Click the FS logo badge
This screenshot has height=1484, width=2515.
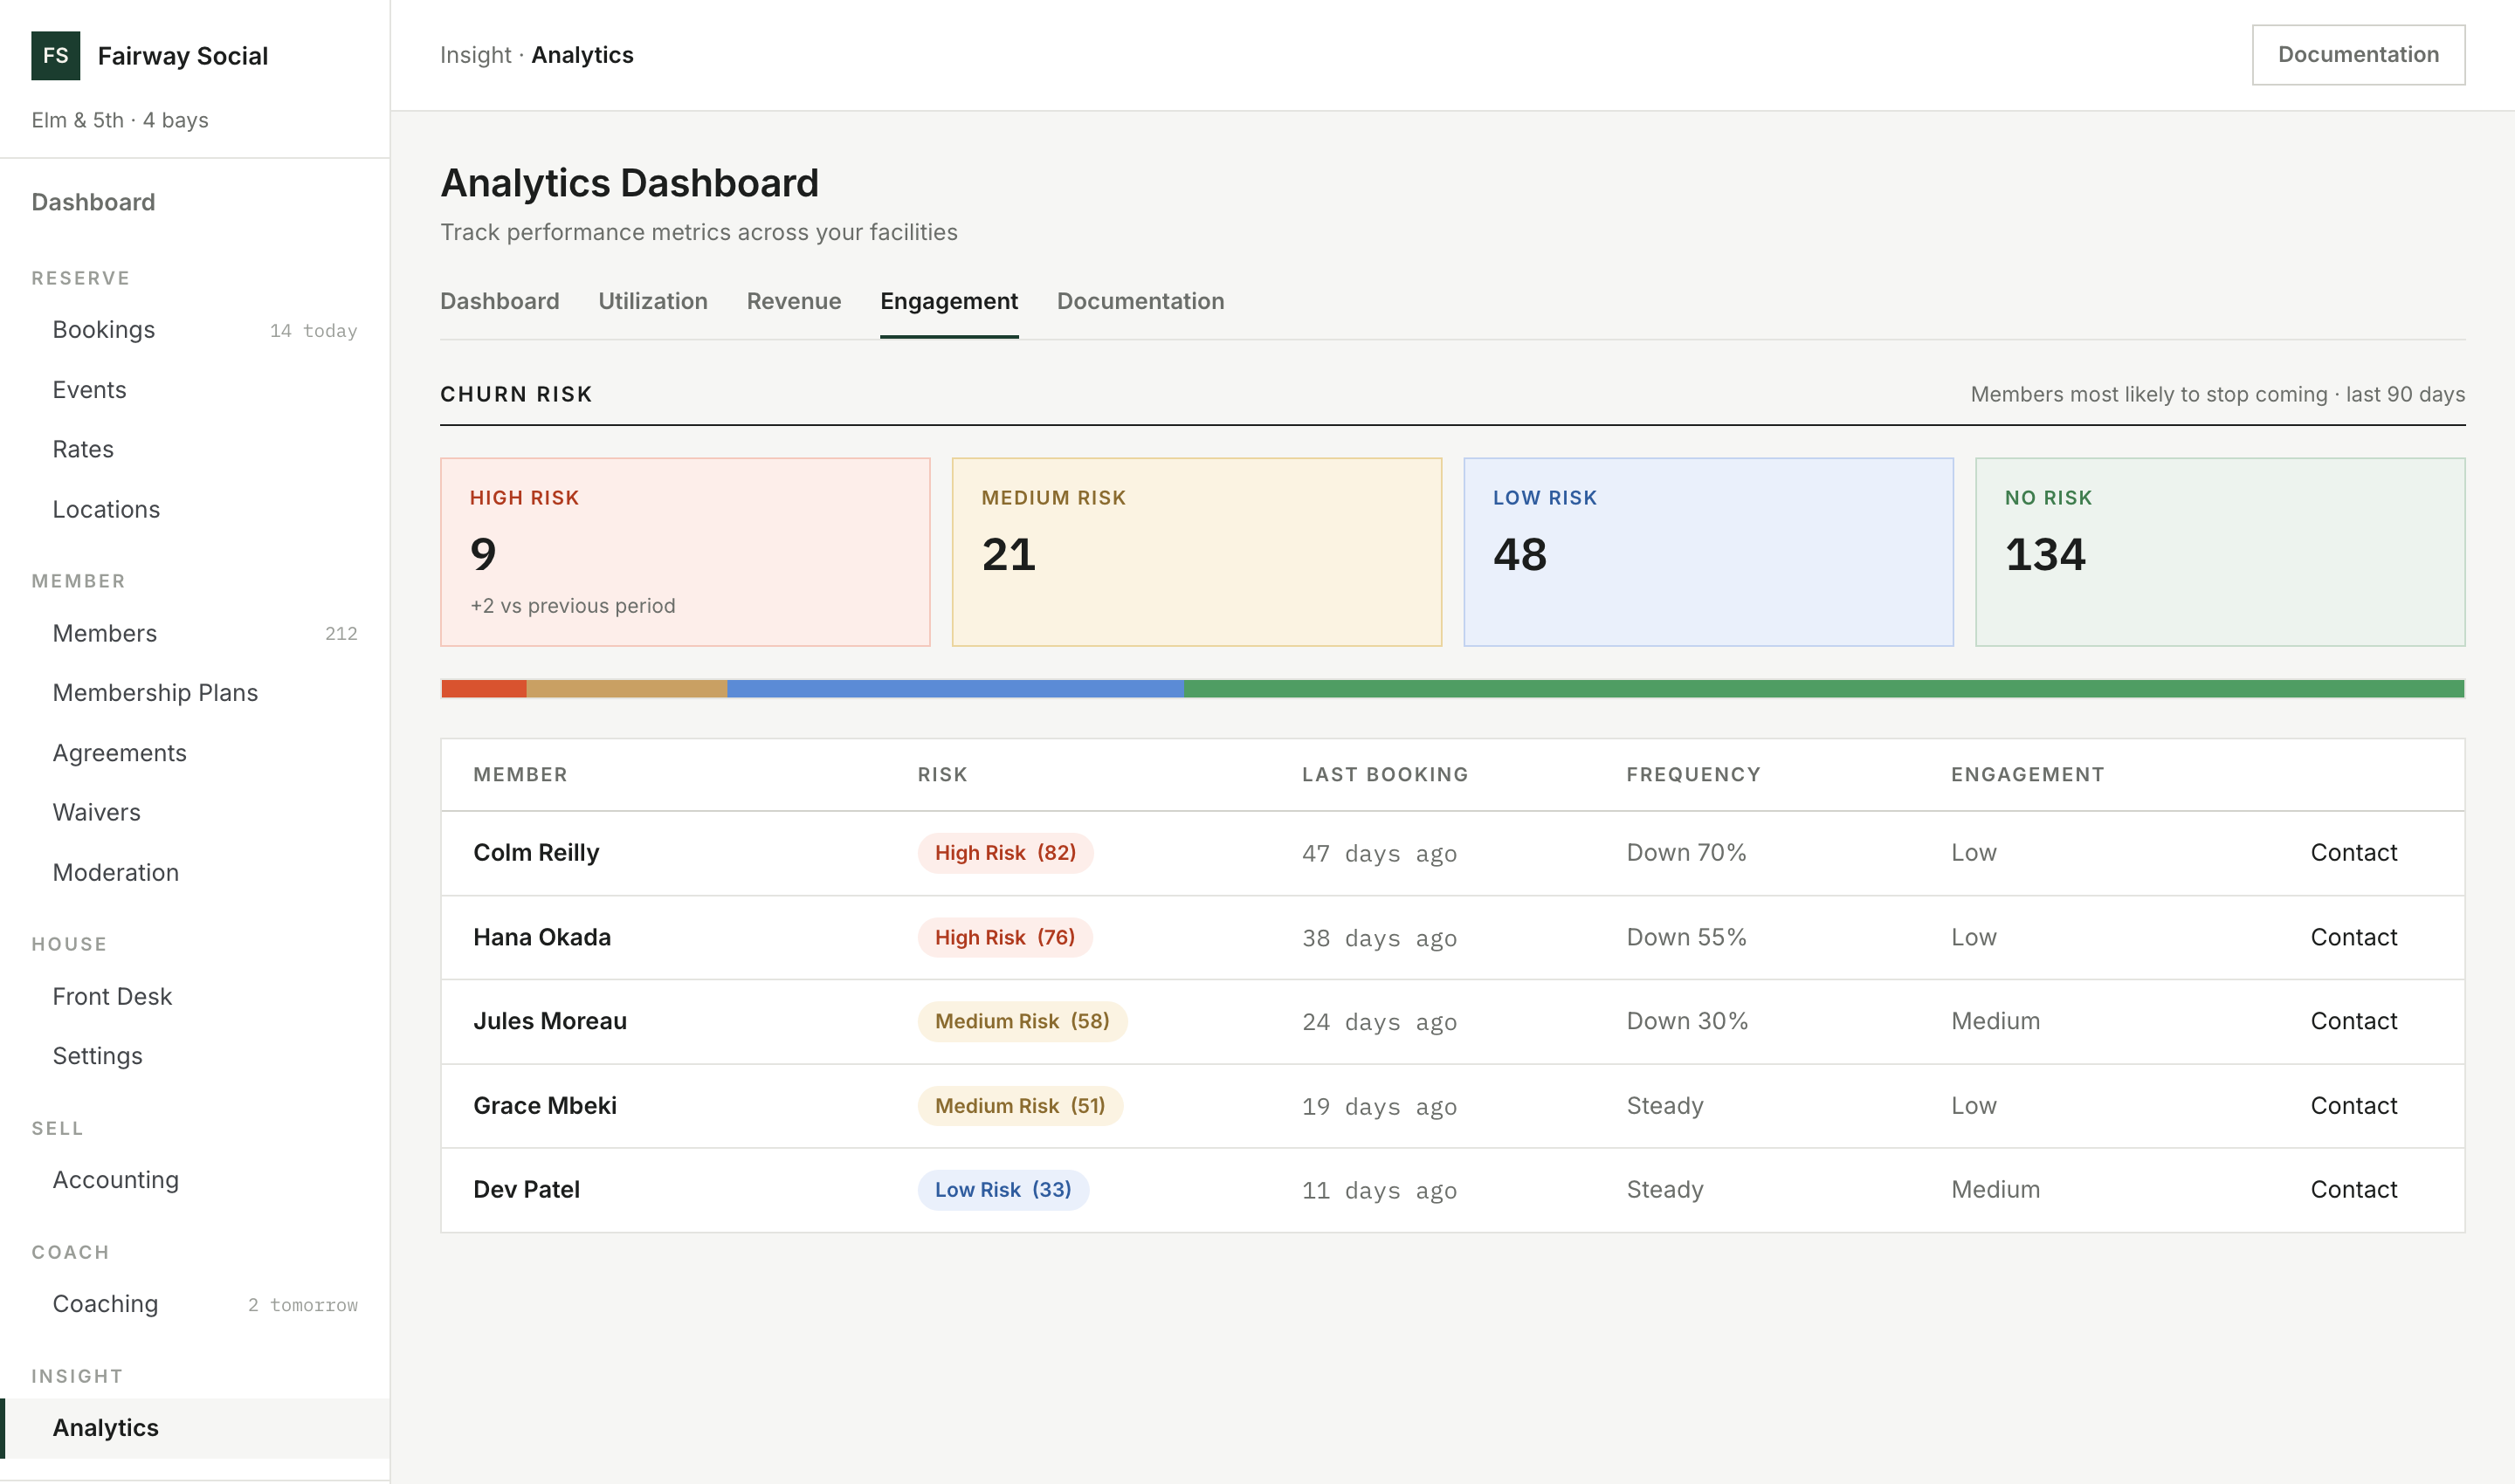[56, 56]
